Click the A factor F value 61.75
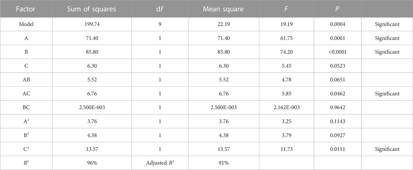Image resolution: width=413 pixels, height=170 pixels. (286, 38)
